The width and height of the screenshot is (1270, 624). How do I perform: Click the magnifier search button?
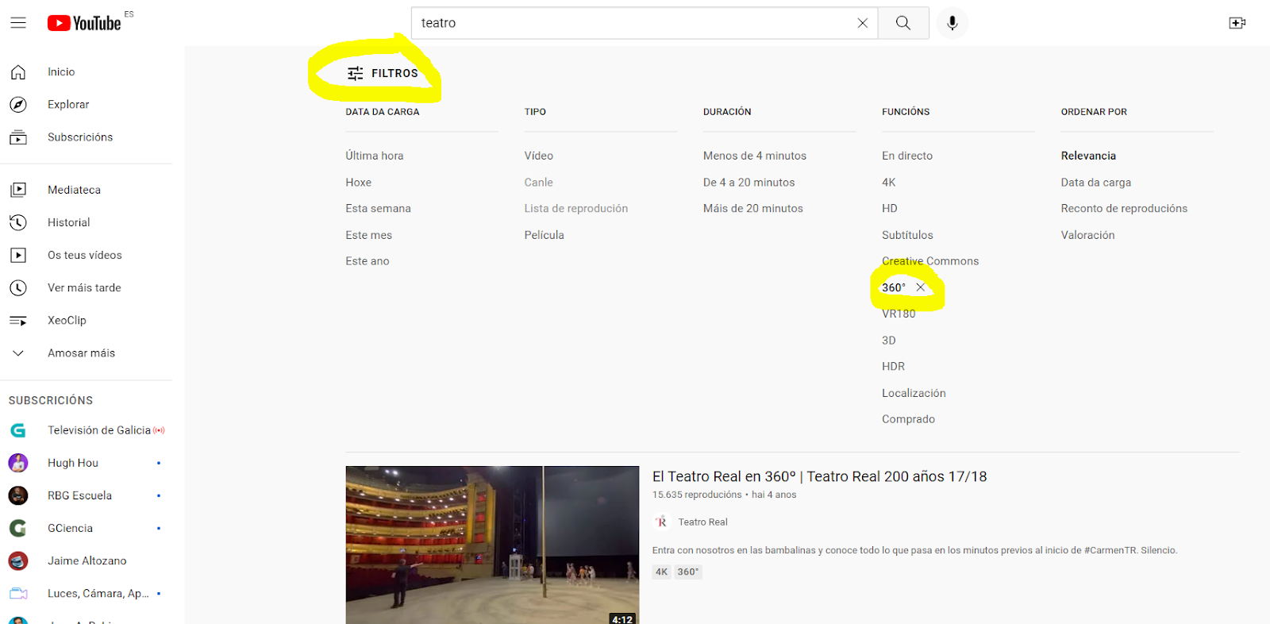tap(903, 23)
